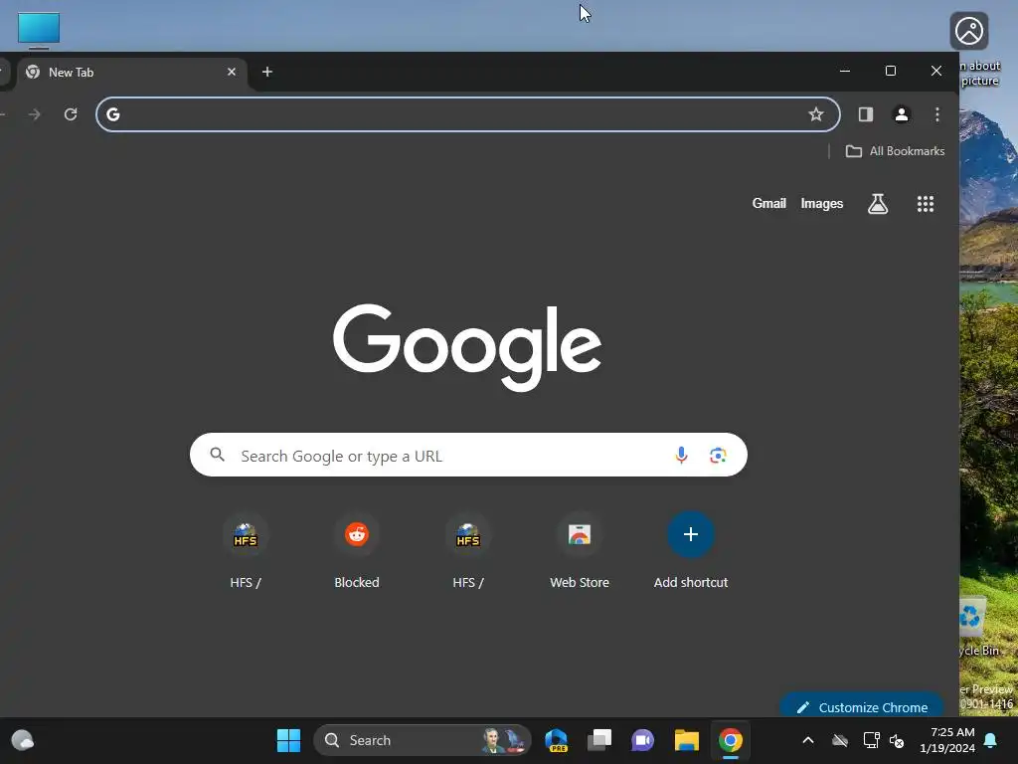This screenshot has height=764, width=1018.
Task: Go to Gmail
Action: click(768, 203)
